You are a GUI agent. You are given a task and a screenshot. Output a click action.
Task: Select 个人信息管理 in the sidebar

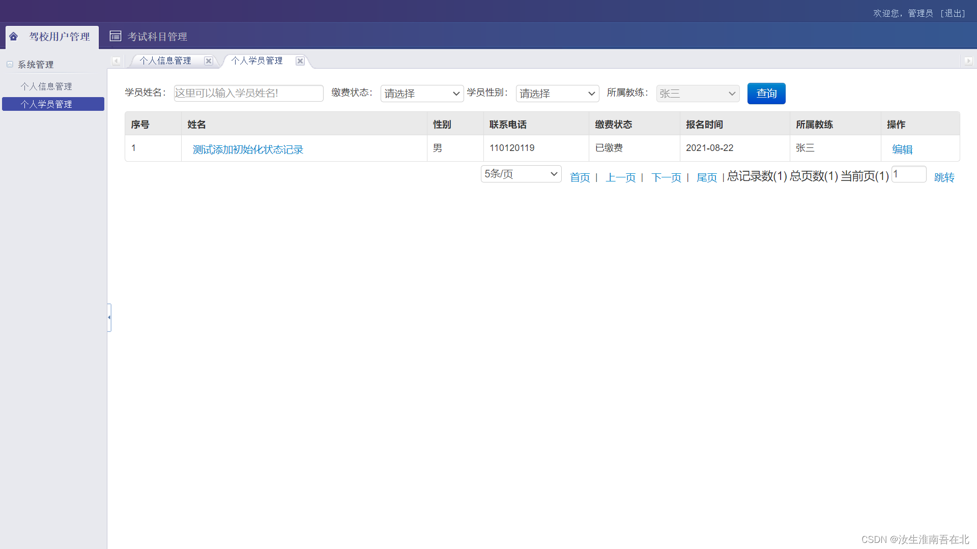[46, 86]
